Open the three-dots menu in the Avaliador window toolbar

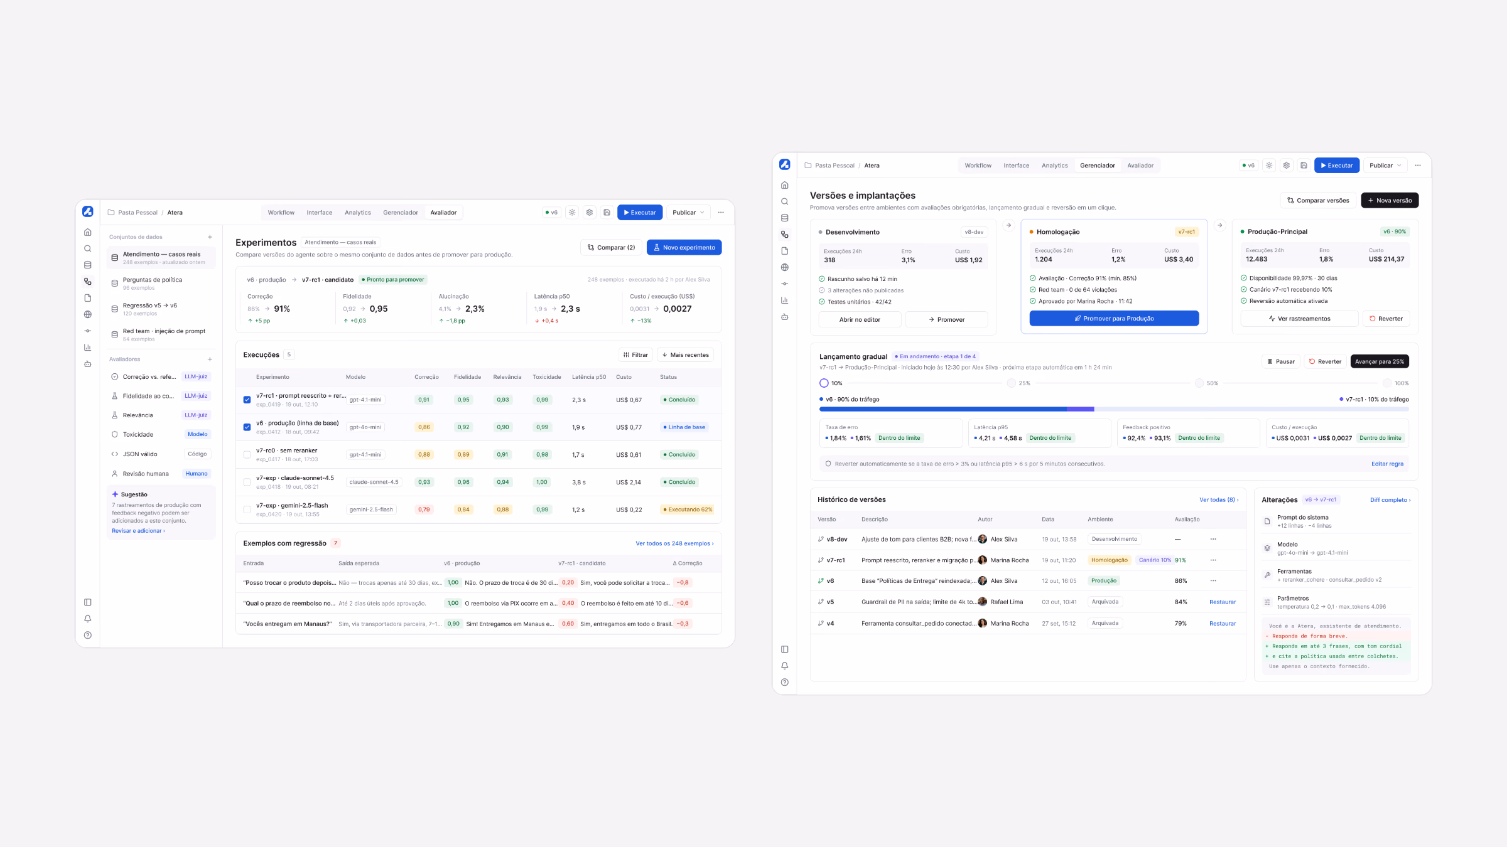pyautogui.click(x=721, y=213)
